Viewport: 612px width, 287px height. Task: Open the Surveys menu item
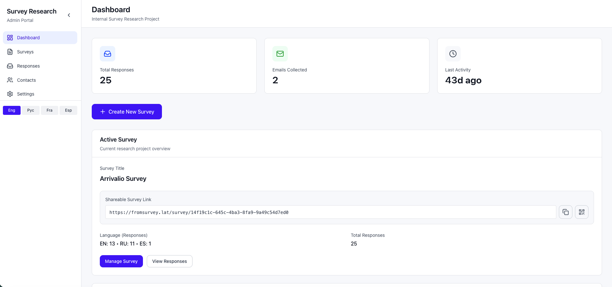coord(25,52)
